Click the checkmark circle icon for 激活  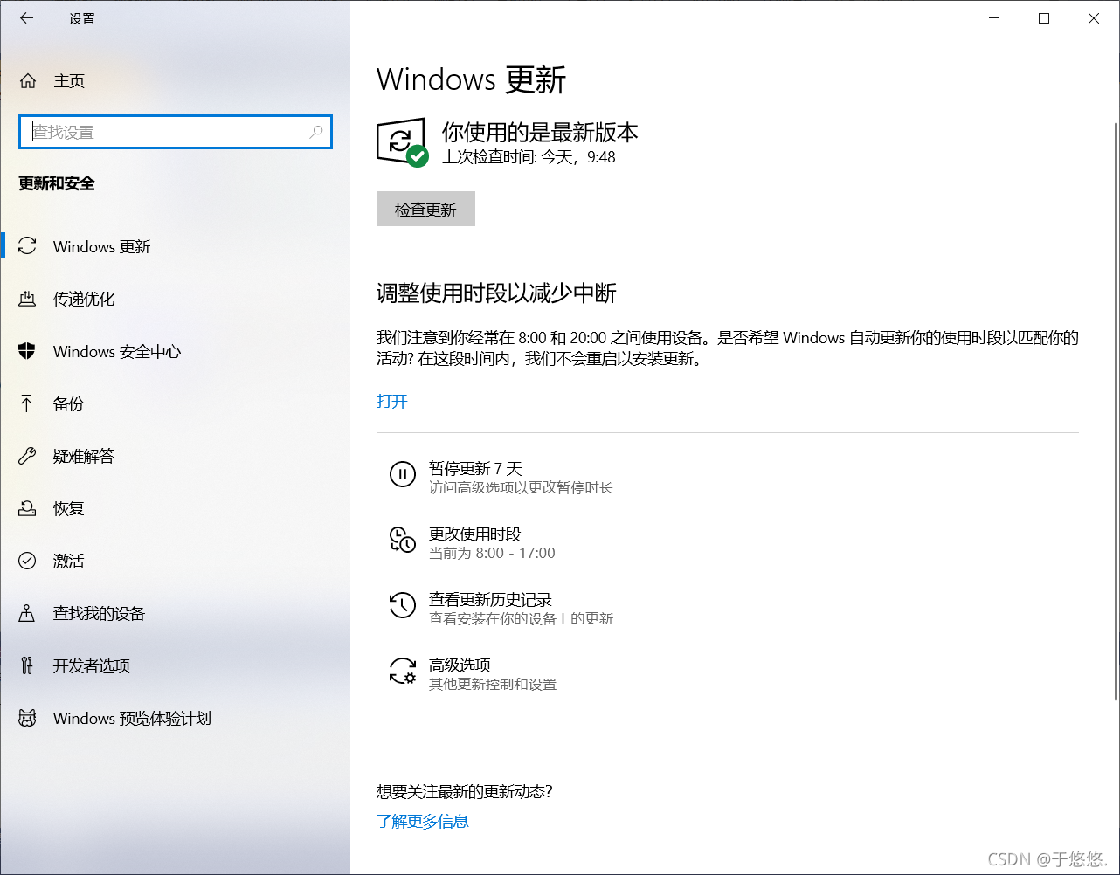27,561
